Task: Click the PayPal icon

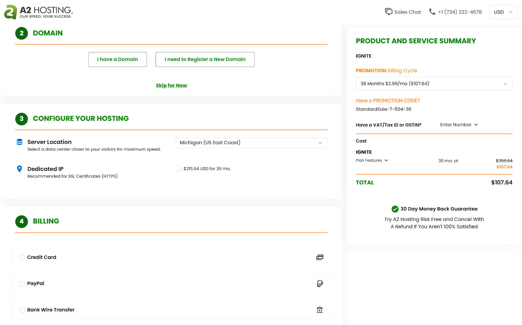Action: (x=320, y=283)
